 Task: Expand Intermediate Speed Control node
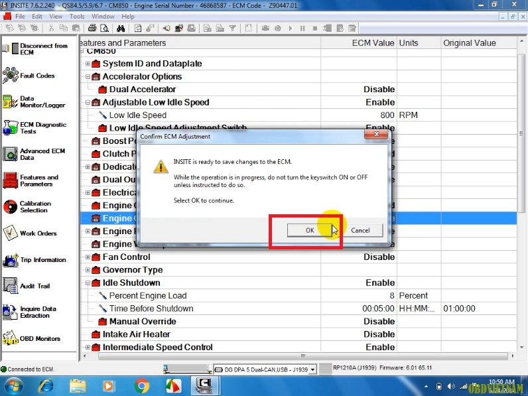point(88,347)
